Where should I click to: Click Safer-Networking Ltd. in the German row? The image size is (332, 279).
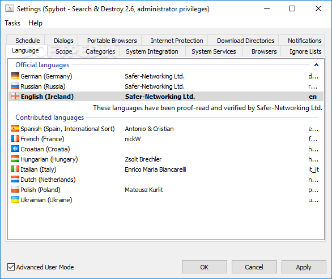[155, 76]
